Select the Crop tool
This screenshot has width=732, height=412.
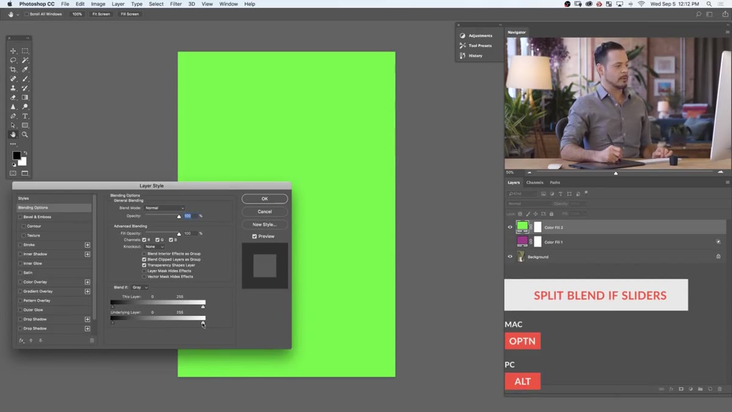pos(13,69)
